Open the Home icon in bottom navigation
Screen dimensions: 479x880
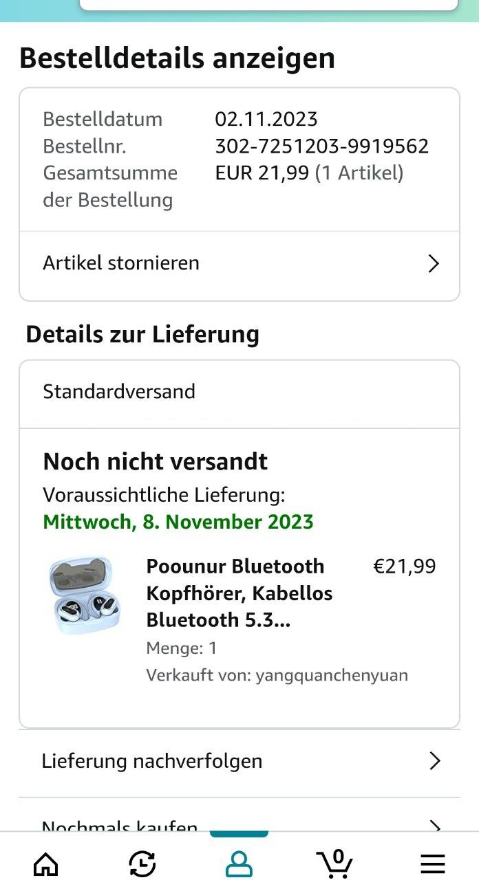46,863
